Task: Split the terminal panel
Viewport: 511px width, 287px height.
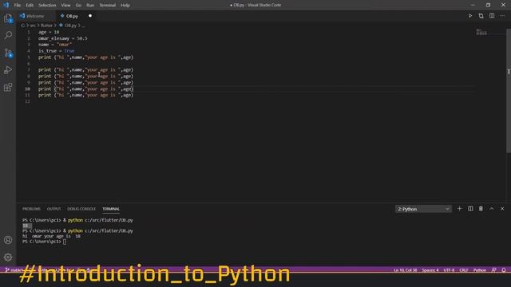Action: [x=470, y=209]
